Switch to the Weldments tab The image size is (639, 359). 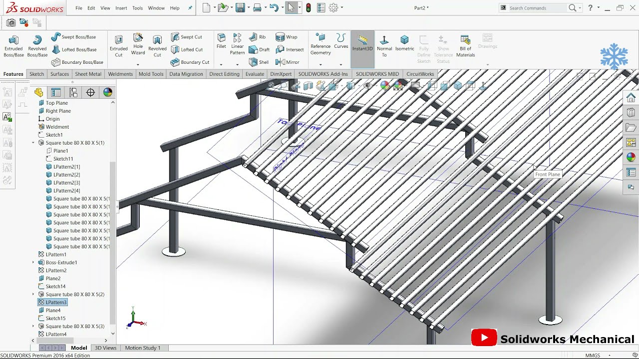coord(120,74)
